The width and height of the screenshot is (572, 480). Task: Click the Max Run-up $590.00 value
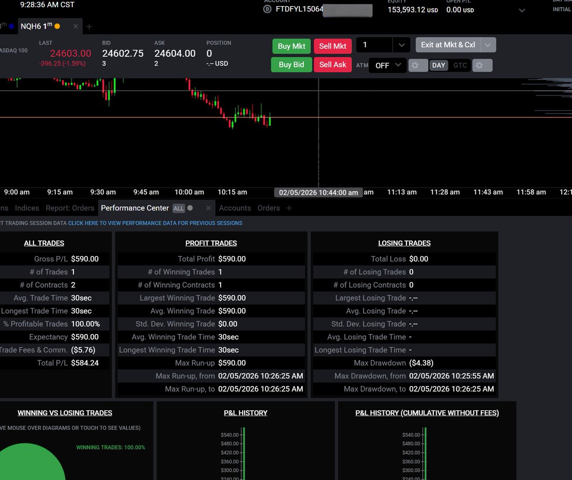tap(232, 363)
